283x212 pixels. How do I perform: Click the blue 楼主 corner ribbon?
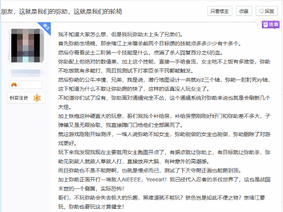click(x=45, y=27)
